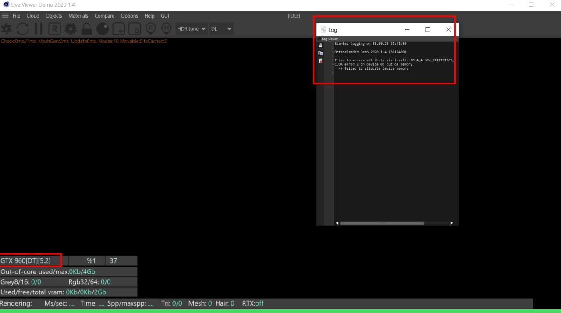Click the Tri: 0/0 status entry
Viewport: 561px width, 313px height.
pyautogui.click(x=172, y=303)
